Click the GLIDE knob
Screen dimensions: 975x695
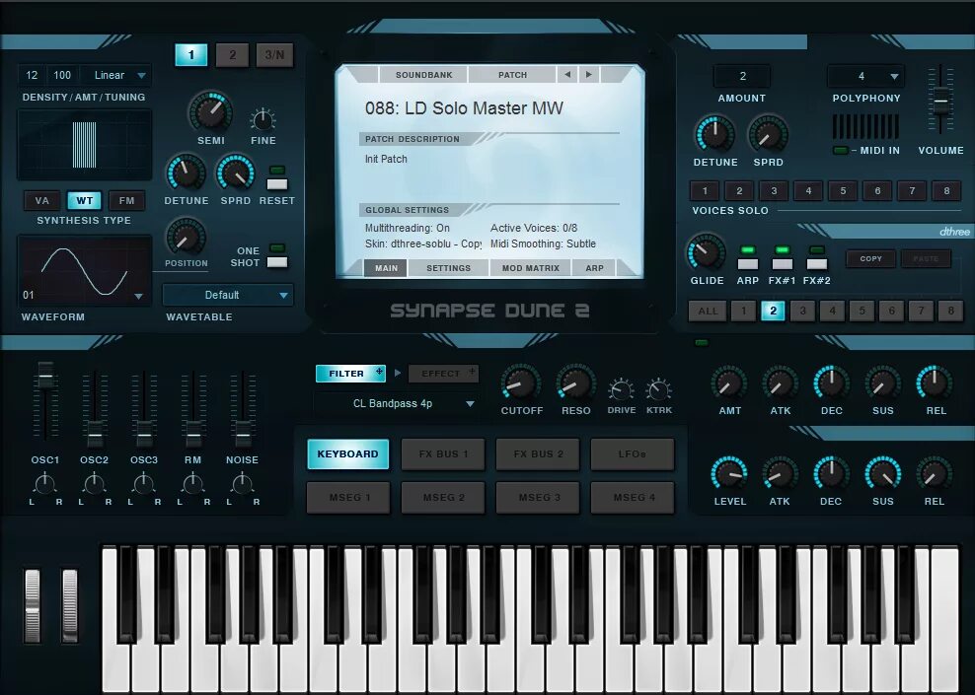(706, 252)
